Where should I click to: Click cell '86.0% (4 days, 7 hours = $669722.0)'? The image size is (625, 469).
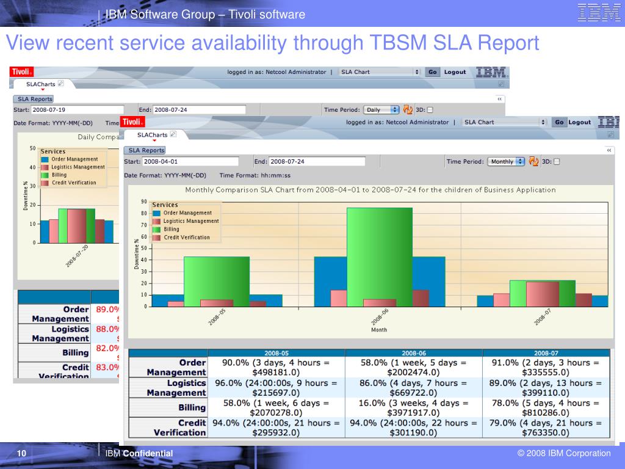[x=414, y=388]
